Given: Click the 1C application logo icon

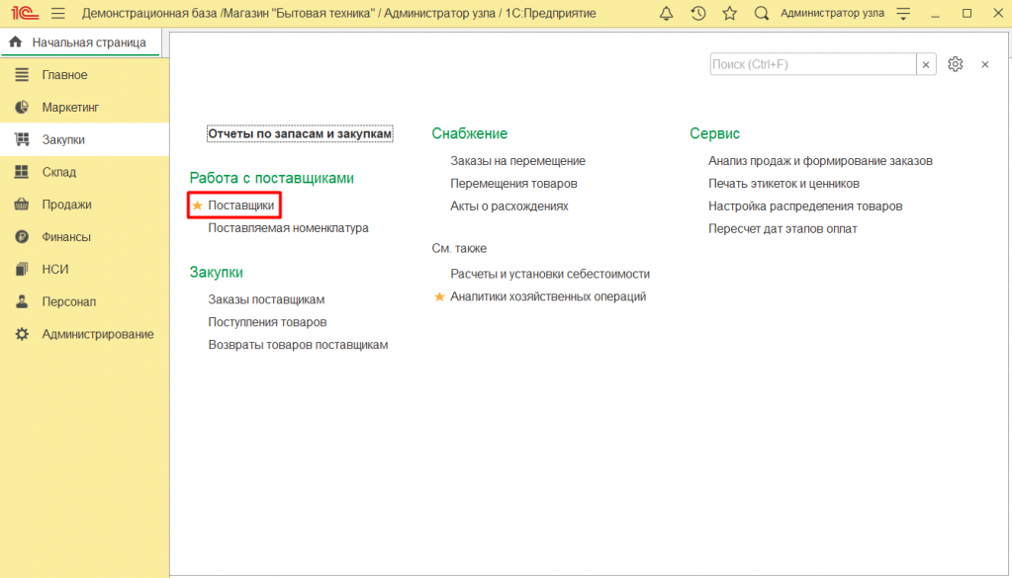Looking at the screenshot, I should pos(22,13).
